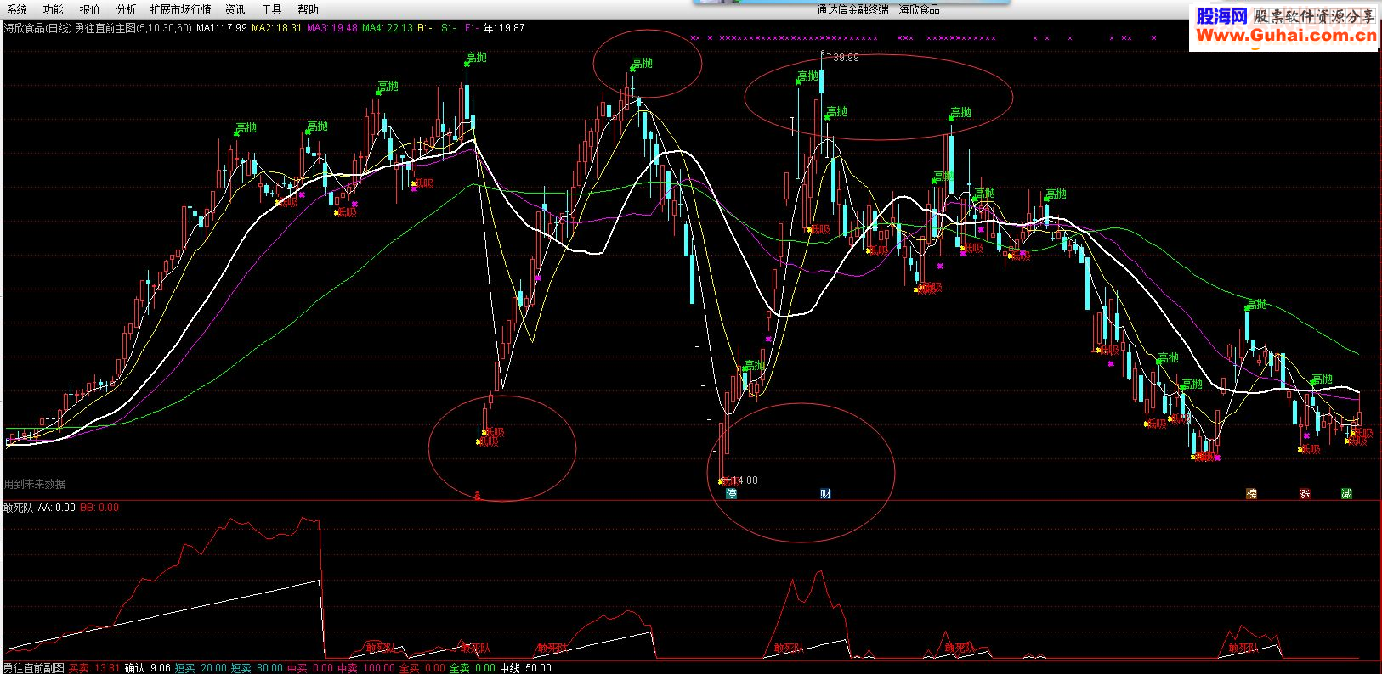Open the 系统 menu
This screenshot has height=674, width=1382.
coord(16,9)
